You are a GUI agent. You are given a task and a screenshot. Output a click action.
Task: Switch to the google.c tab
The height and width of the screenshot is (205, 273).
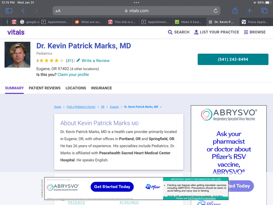click(29, 22)
